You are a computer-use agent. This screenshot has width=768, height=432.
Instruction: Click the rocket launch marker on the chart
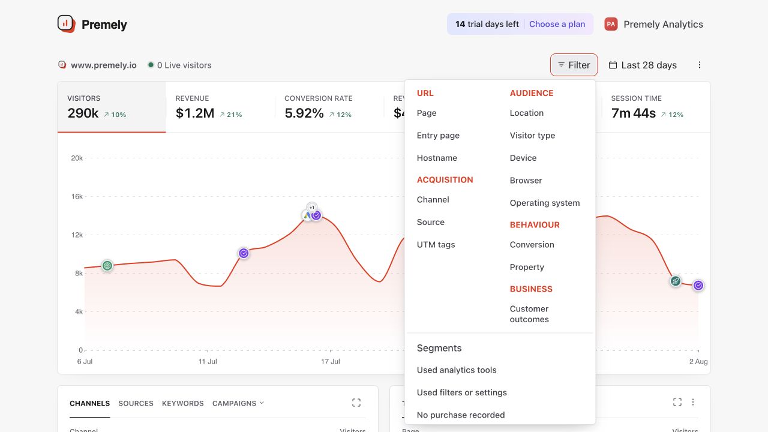676,281
